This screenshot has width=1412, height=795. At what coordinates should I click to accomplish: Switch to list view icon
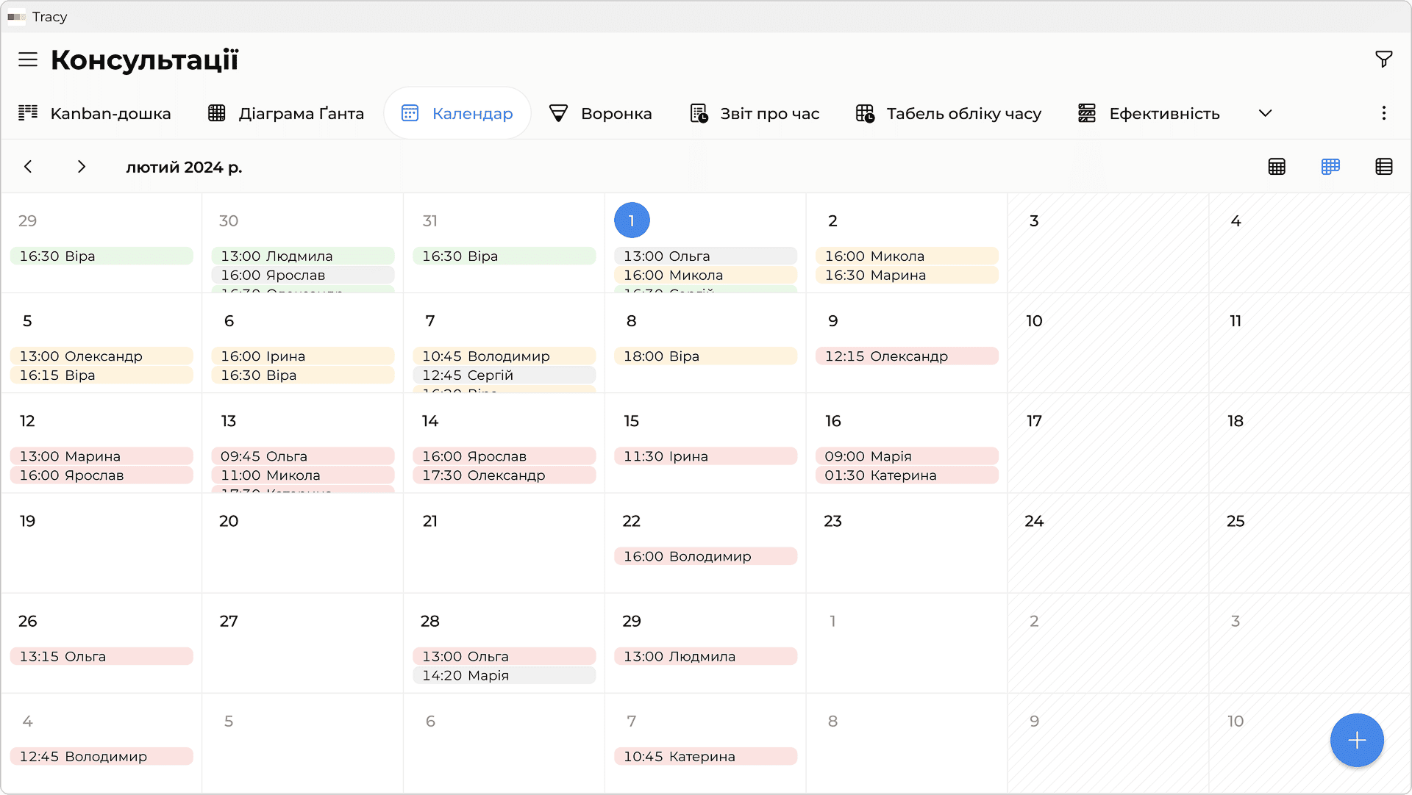(1383, 167)
